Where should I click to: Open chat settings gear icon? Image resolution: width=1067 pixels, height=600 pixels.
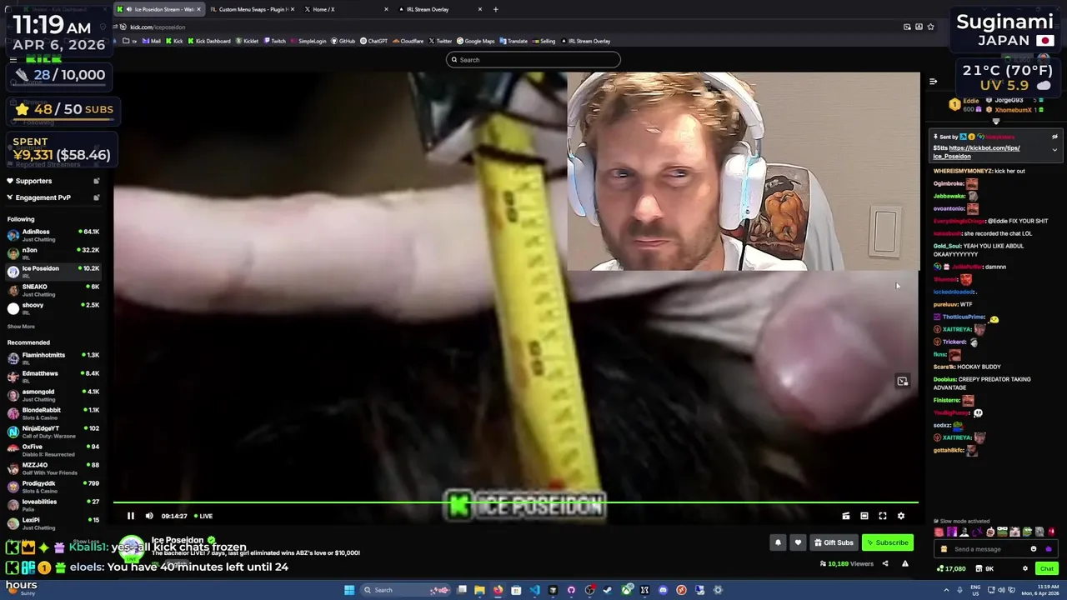tap(1025, 568)
